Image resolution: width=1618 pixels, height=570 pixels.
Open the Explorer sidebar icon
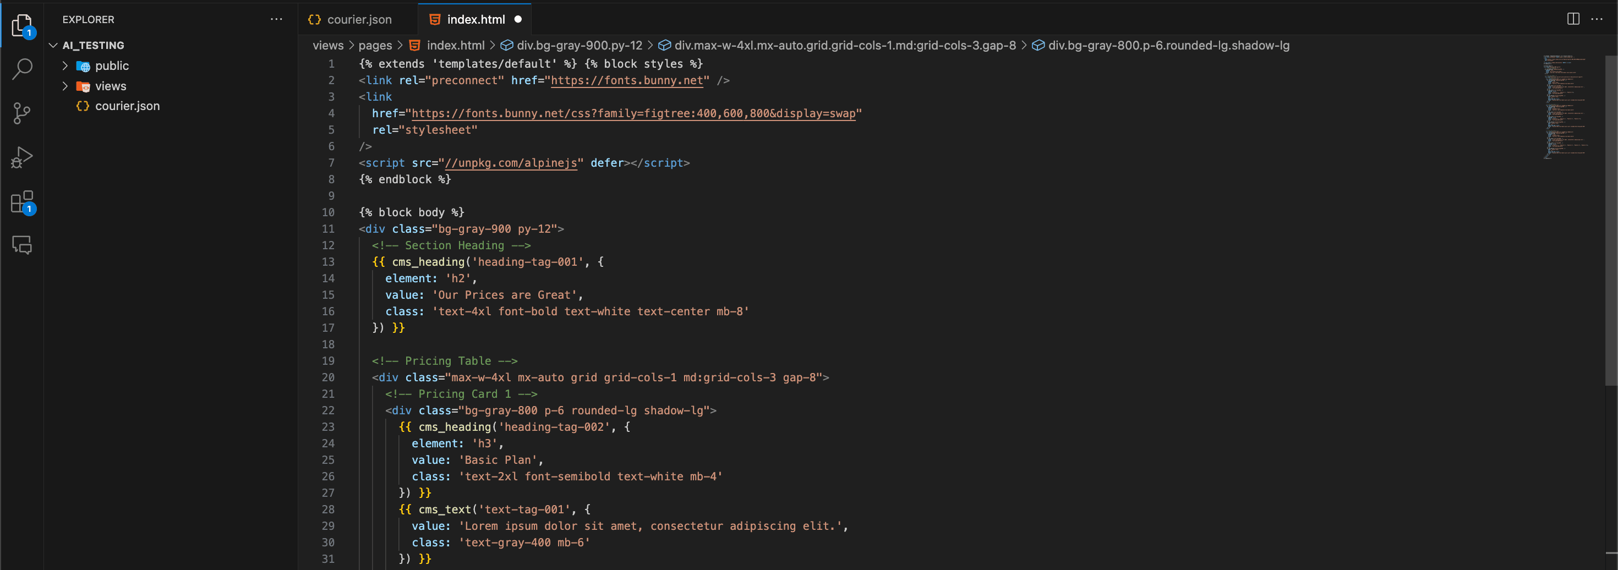tap(22, 25)
